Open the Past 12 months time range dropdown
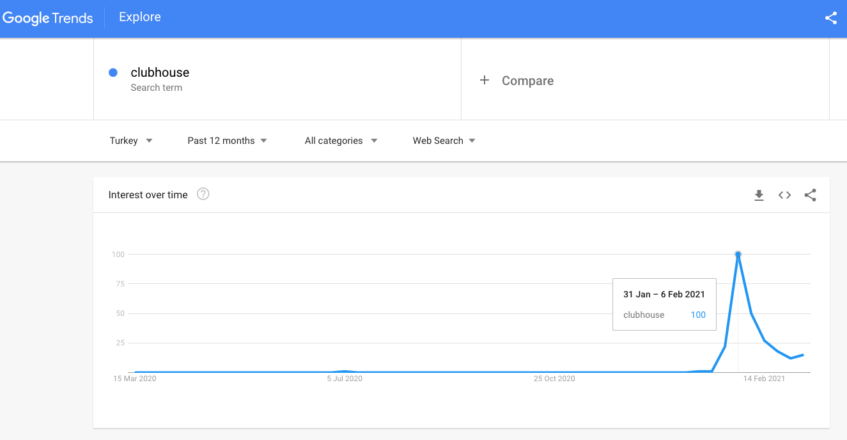The height and width of the screenshot is (440, 847). click(227, 141)
